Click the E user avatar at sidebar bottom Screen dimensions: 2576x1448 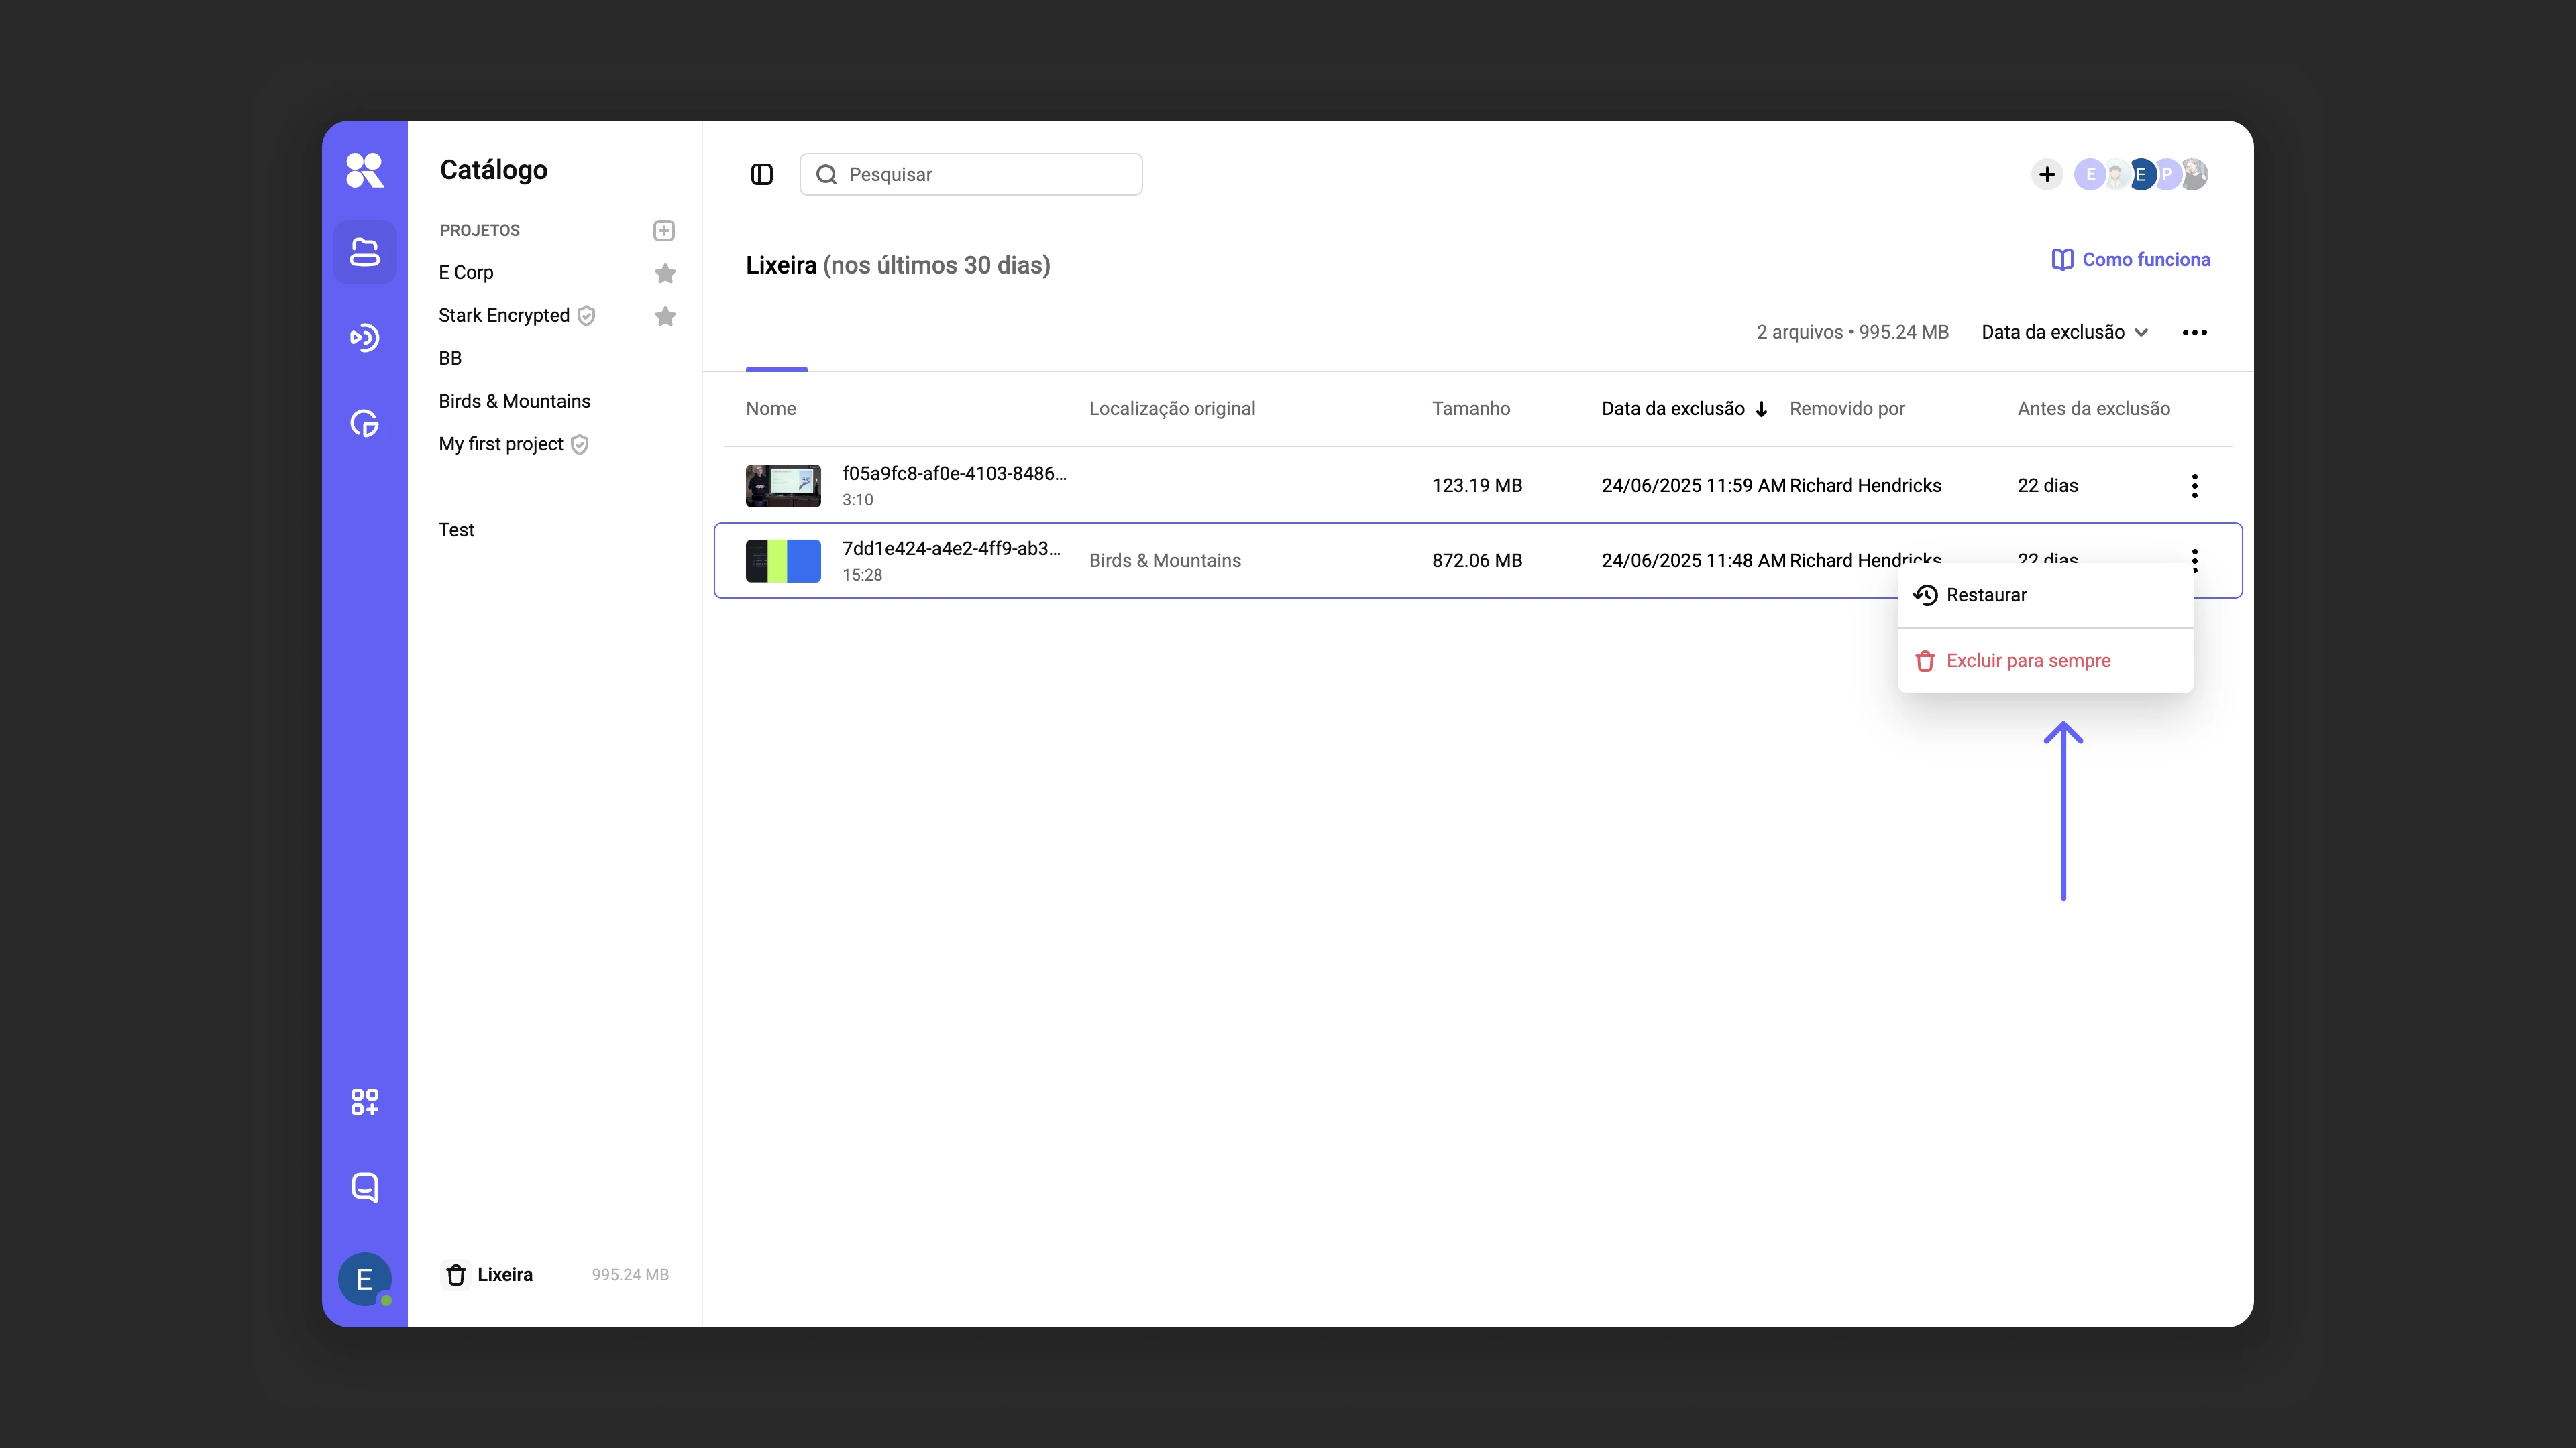click(x=364, y=1278)
